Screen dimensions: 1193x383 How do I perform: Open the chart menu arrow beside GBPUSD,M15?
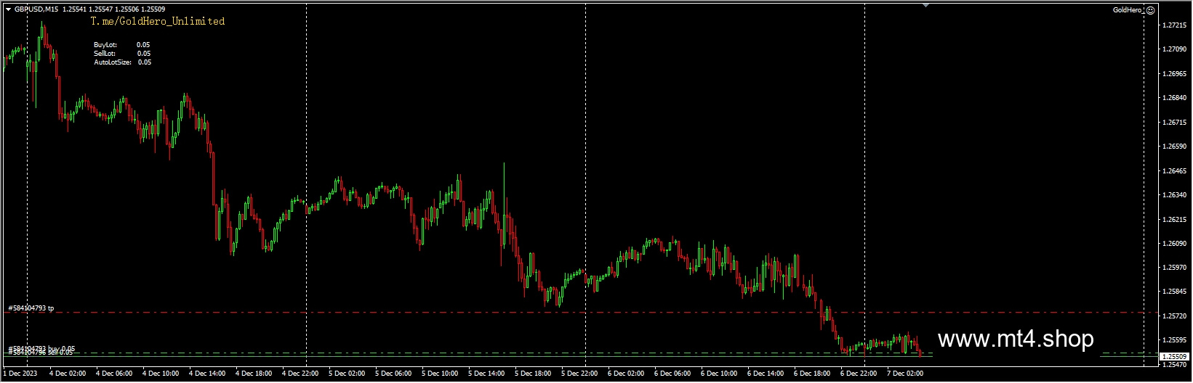9,9
